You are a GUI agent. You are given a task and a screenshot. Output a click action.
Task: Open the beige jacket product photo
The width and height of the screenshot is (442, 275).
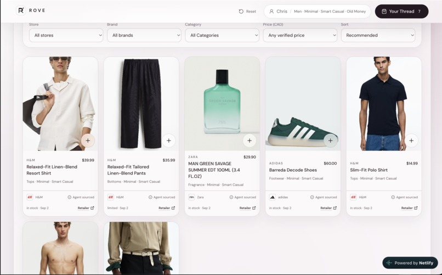141,248
